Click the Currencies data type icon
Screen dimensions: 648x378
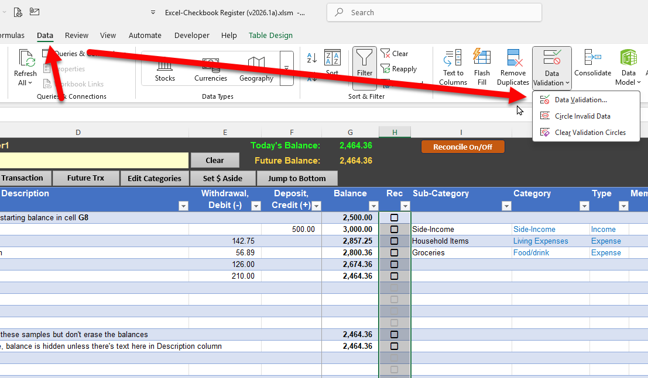click(x=211, y=65)
